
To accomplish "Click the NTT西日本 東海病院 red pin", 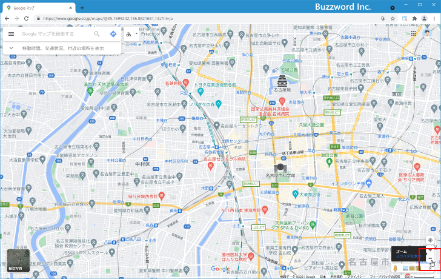I will [264, 209].
